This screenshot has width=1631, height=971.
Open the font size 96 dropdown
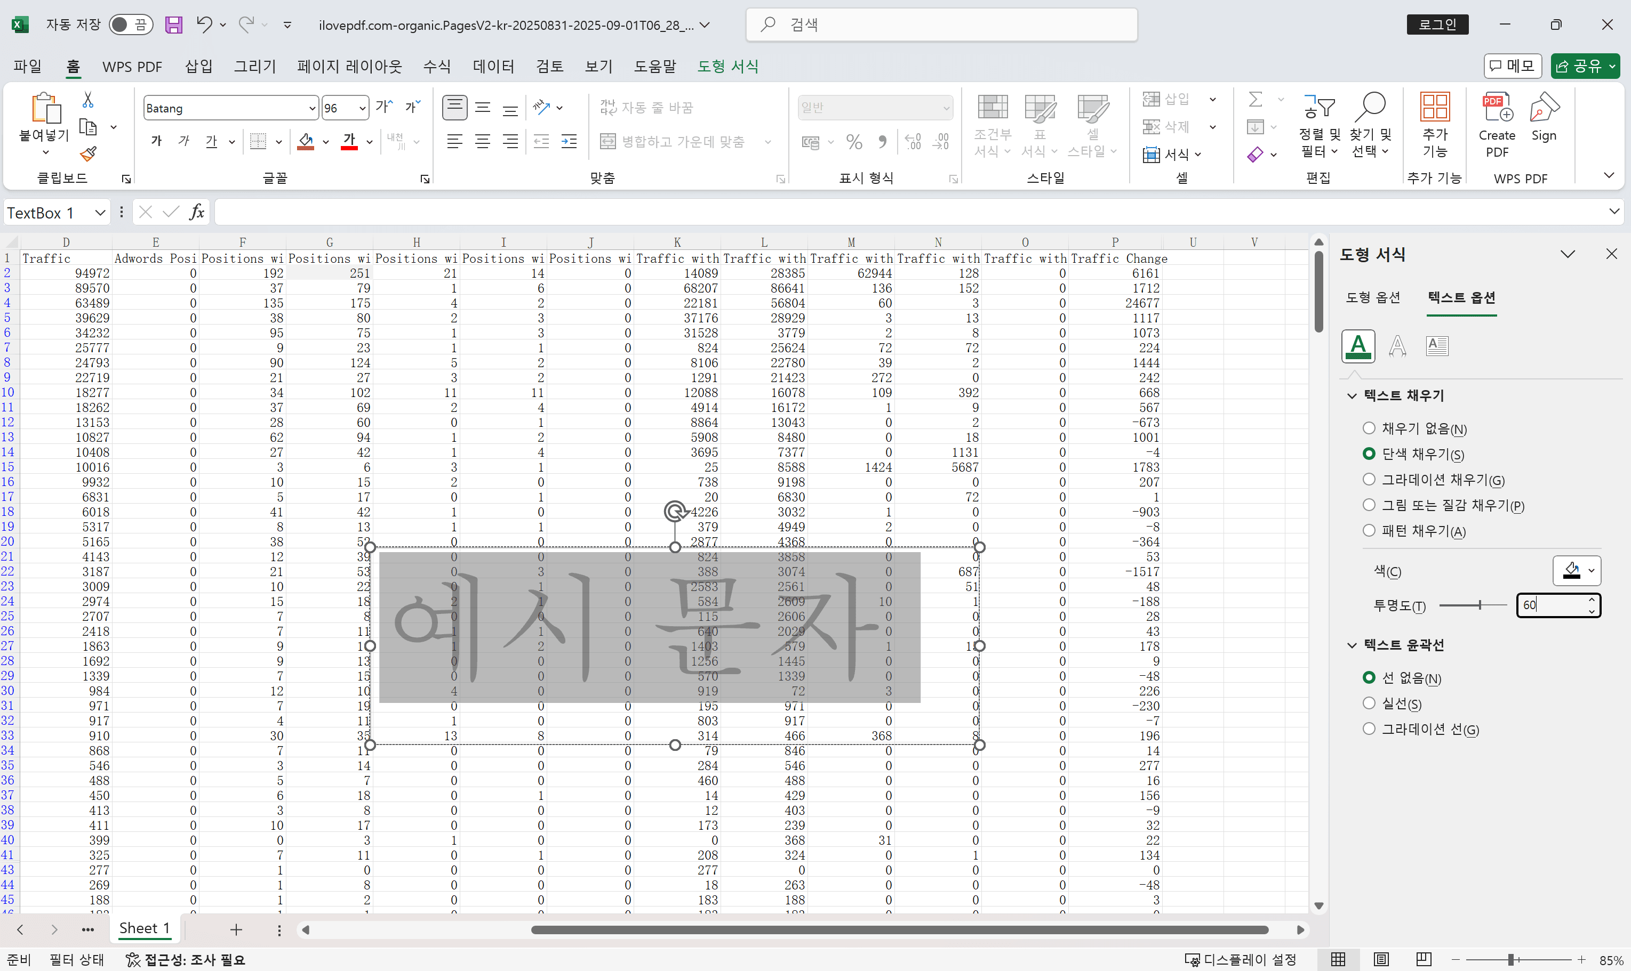point(362,108)
